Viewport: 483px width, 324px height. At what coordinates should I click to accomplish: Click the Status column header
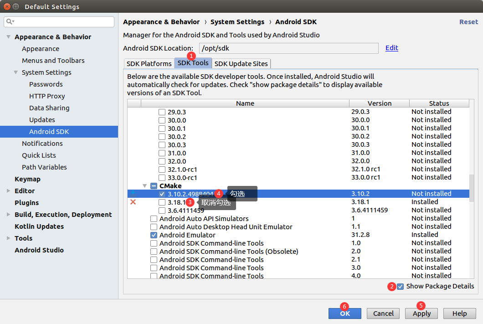coord(439,103)
